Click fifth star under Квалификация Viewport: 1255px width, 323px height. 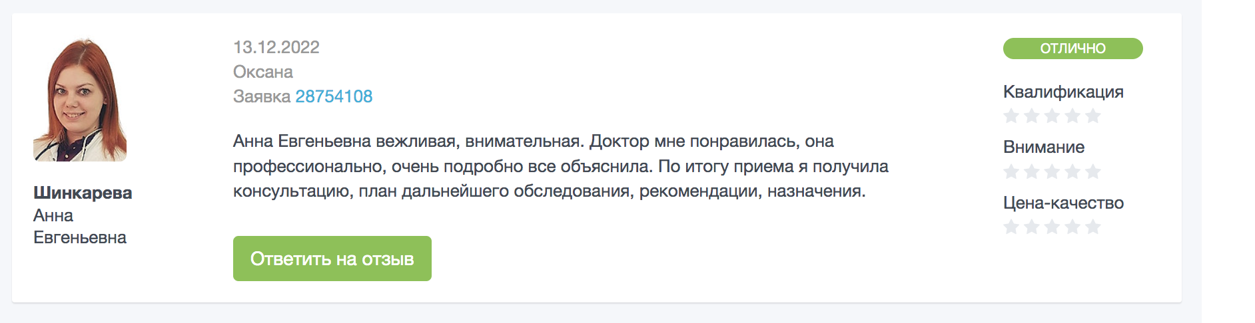click(x=1093, y=116)
